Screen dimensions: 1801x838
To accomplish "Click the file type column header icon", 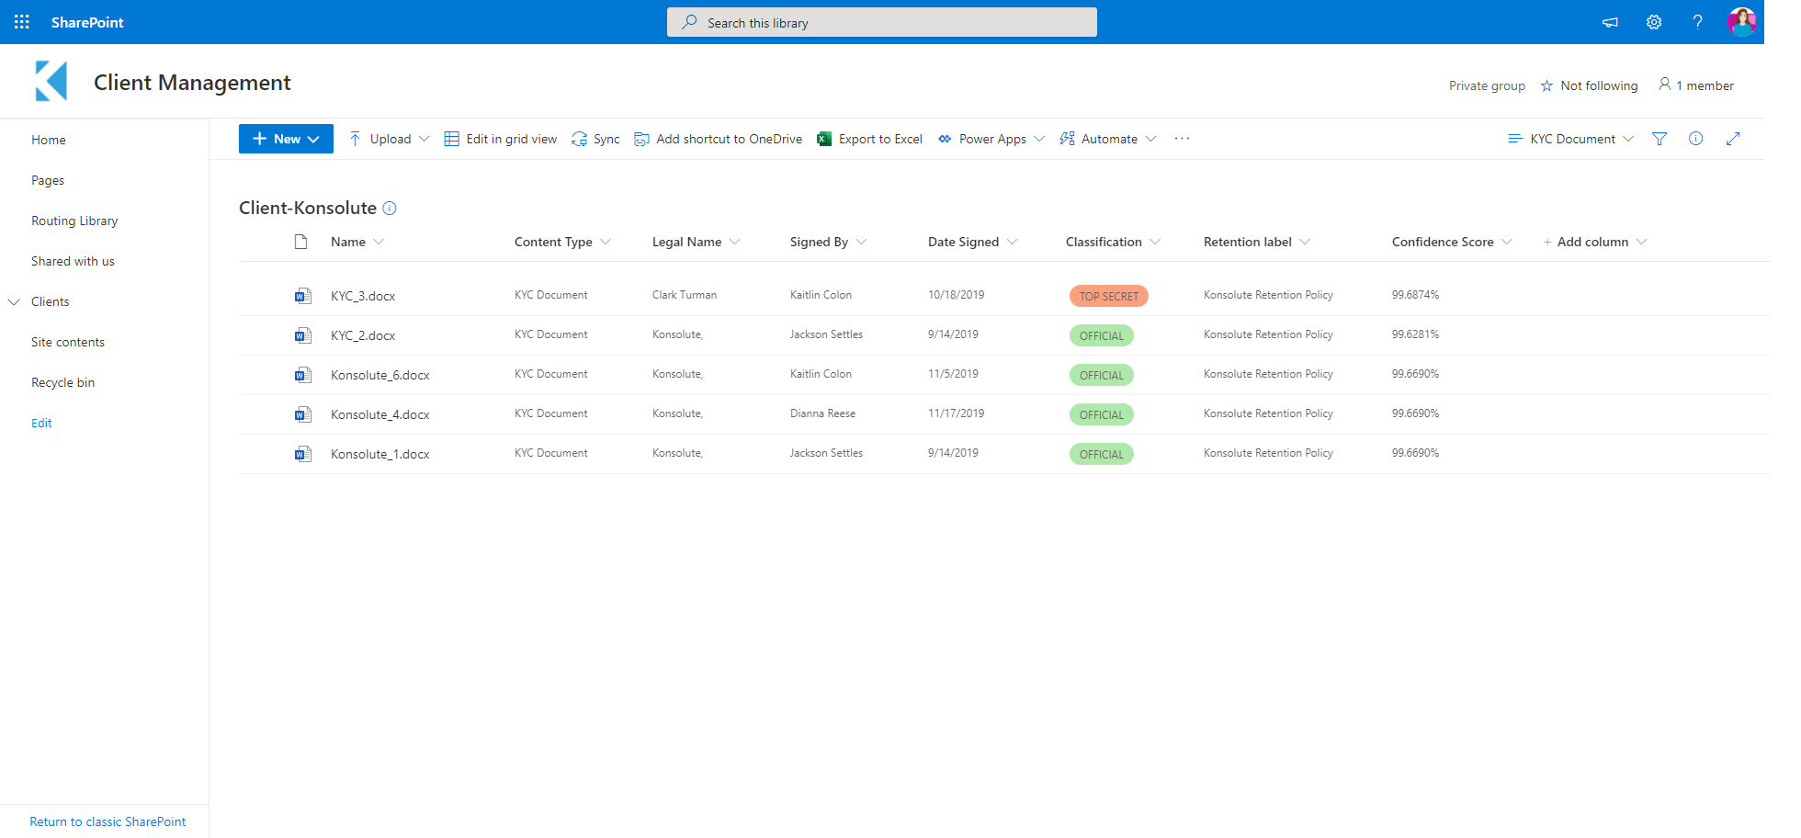I will [300, 242].
